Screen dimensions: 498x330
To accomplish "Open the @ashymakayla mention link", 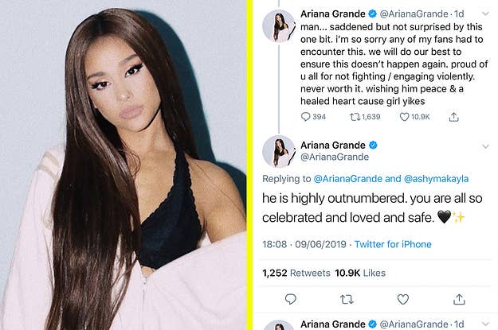I will click(x=436, y=179).
